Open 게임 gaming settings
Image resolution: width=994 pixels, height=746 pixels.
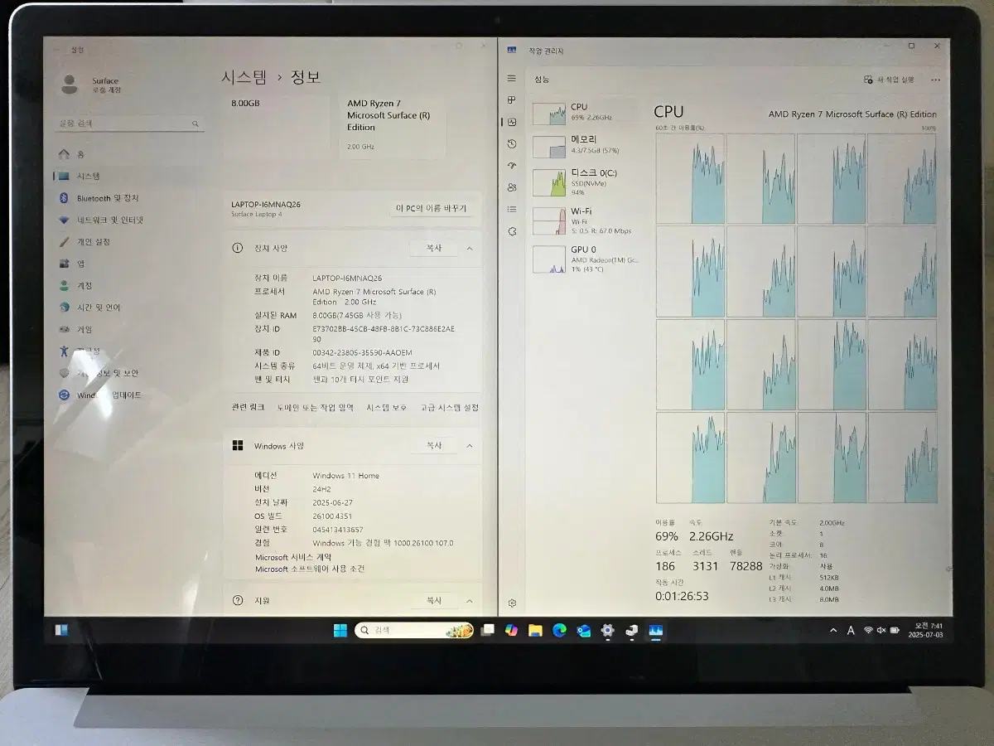(x=130, y=329)
